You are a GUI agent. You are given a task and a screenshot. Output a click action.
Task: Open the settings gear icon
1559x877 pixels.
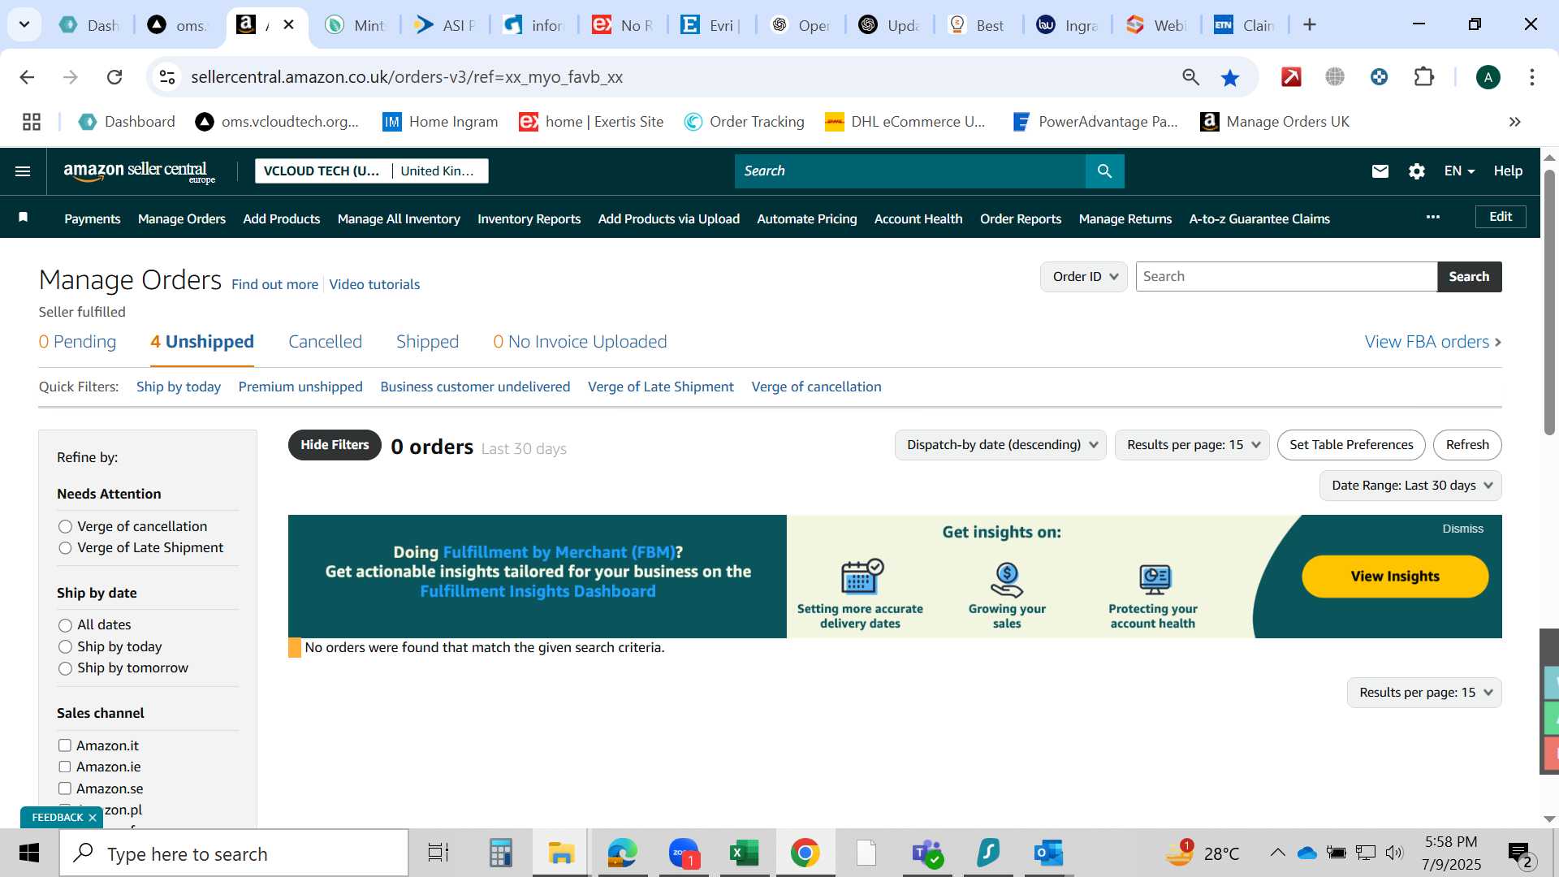click(1416, 171)
